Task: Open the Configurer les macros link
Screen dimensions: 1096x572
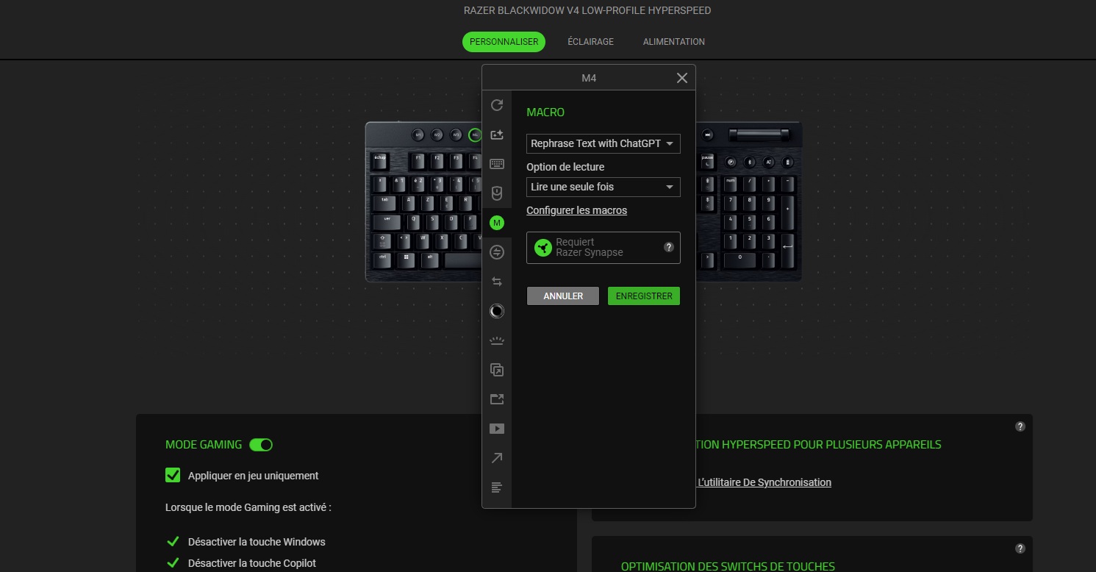Action: (x=576, y=210)
